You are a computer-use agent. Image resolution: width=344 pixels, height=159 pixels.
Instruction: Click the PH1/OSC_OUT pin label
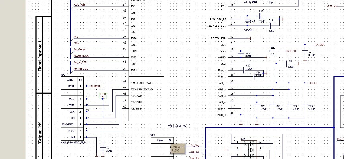click(x=217, y=26)
